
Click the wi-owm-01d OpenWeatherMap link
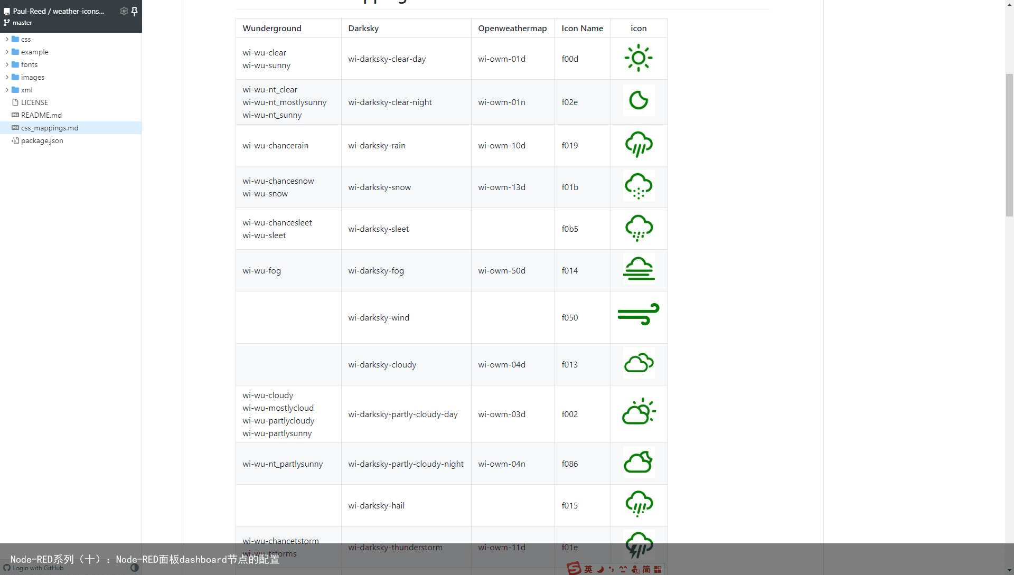point(501,59)
